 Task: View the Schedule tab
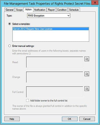pyautogui.click(x=74, y=10)
